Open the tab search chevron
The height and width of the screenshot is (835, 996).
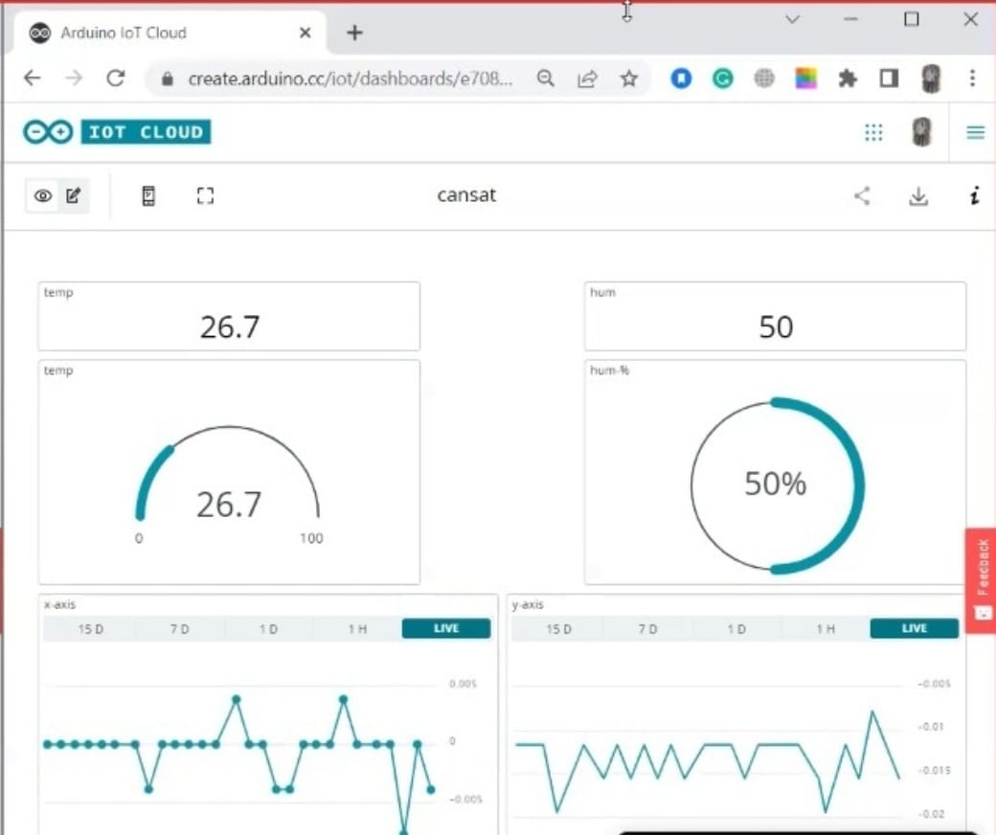[x=792, y=19]
